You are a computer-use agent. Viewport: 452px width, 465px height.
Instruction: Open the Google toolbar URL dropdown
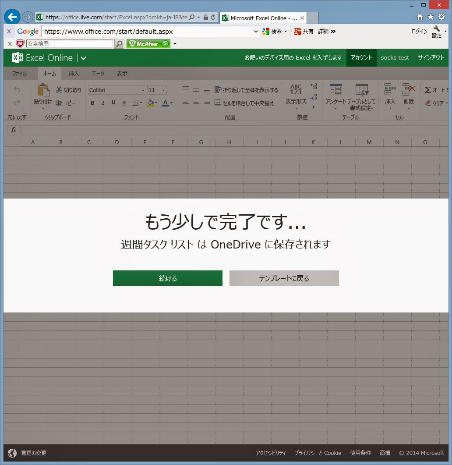tap(256, 32)
